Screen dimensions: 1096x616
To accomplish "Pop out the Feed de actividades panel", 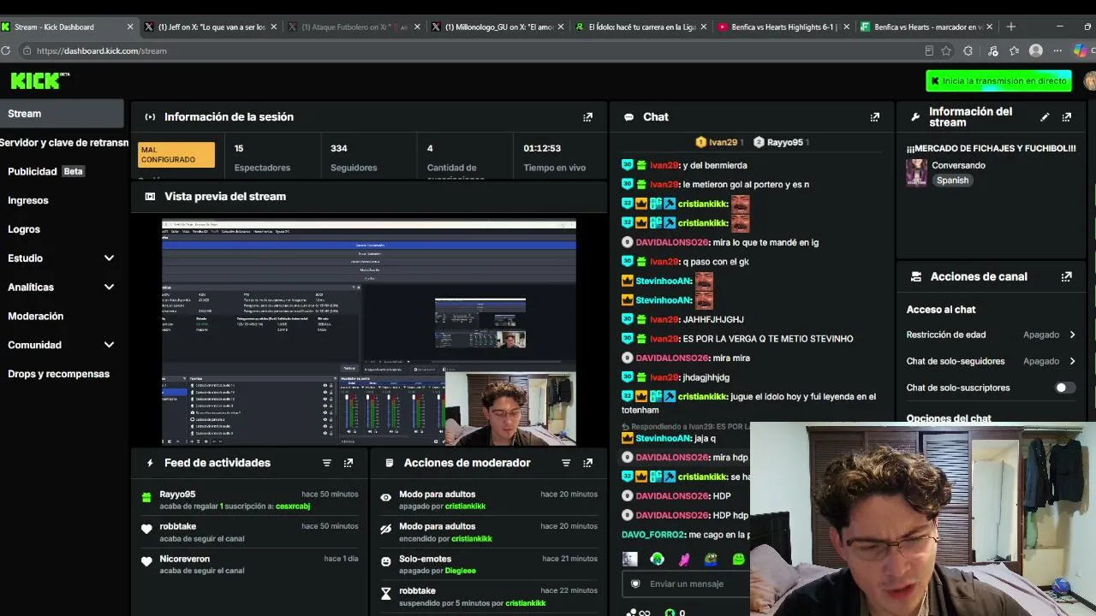I will point(348,463).
